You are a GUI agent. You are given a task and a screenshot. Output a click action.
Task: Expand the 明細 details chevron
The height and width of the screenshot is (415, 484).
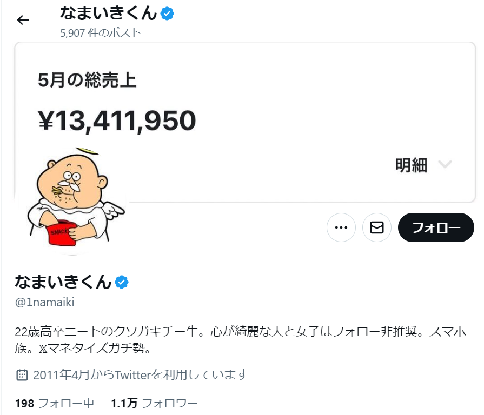(x=445, y=164)
